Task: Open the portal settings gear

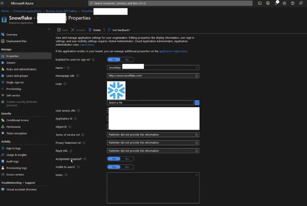Action: point(284,3)
